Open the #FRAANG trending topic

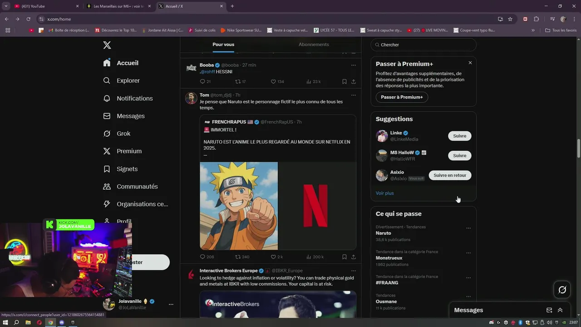click(x=423, y=280)
